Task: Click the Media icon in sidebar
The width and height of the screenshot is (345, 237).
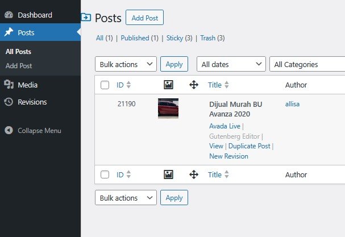Action: pyautogui.click(x=9, y=85)
